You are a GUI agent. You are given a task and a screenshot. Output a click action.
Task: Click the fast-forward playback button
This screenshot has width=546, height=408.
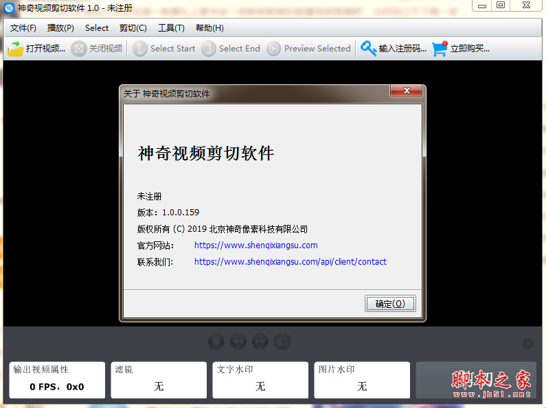click(x=260, y=341)
